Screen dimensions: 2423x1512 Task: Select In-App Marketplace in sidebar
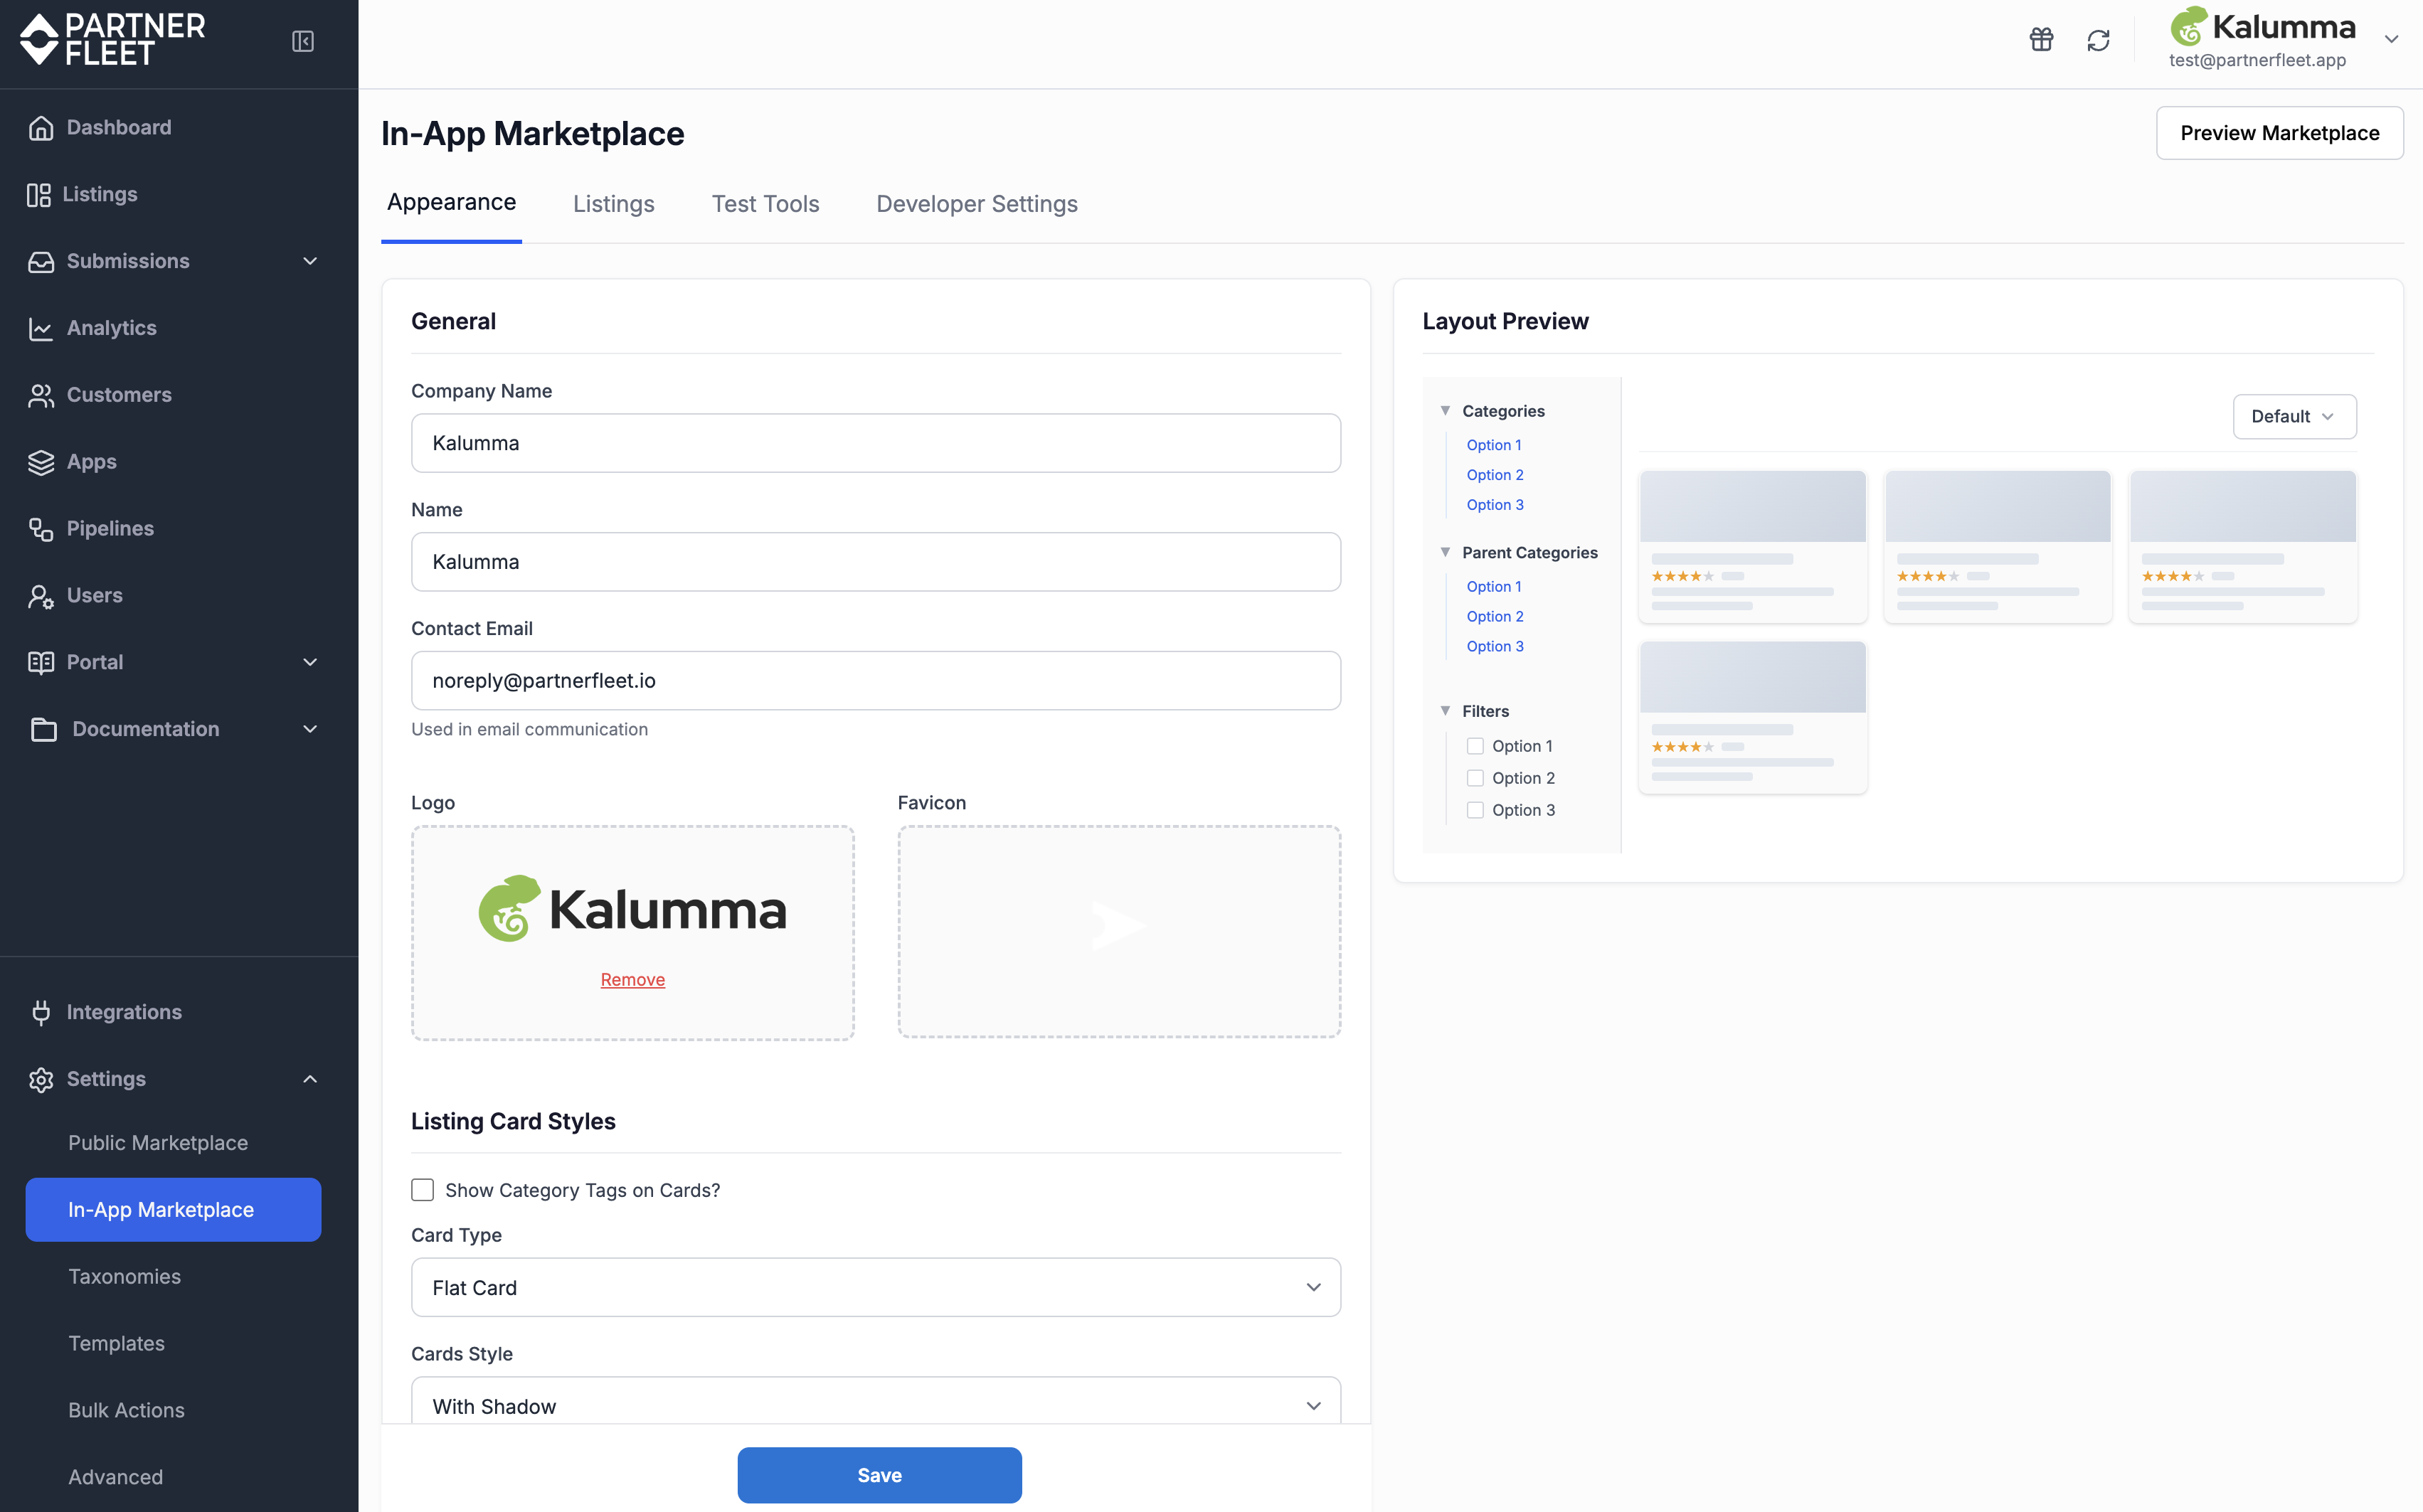(173, 1210)
